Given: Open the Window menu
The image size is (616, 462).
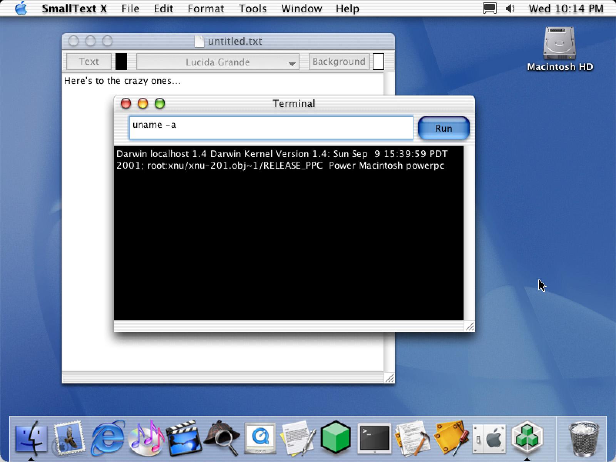Looking at the screenshot, I should (301, 8).
